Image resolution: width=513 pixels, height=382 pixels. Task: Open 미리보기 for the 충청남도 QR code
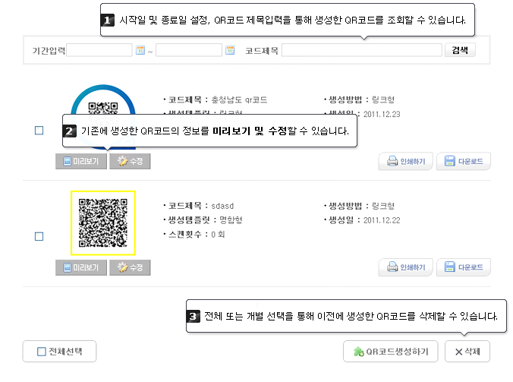pyautogui.click(x=81, y=161)
